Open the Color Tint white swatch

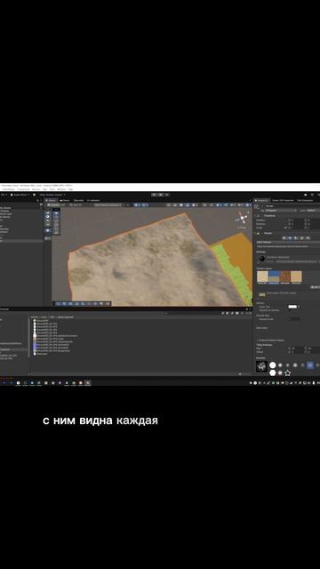click(292, 307)
